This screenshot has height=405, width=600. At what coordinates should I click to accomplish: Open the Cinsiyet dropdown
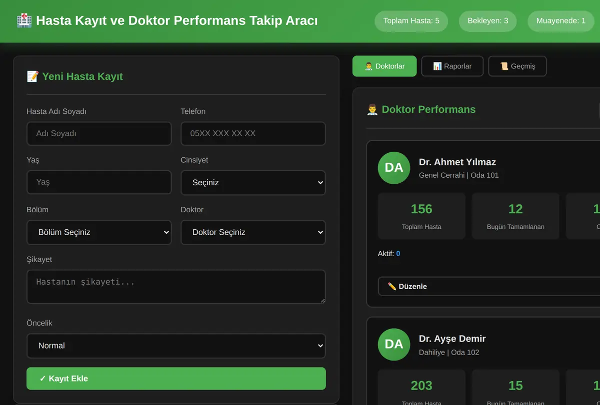(253, 183)
